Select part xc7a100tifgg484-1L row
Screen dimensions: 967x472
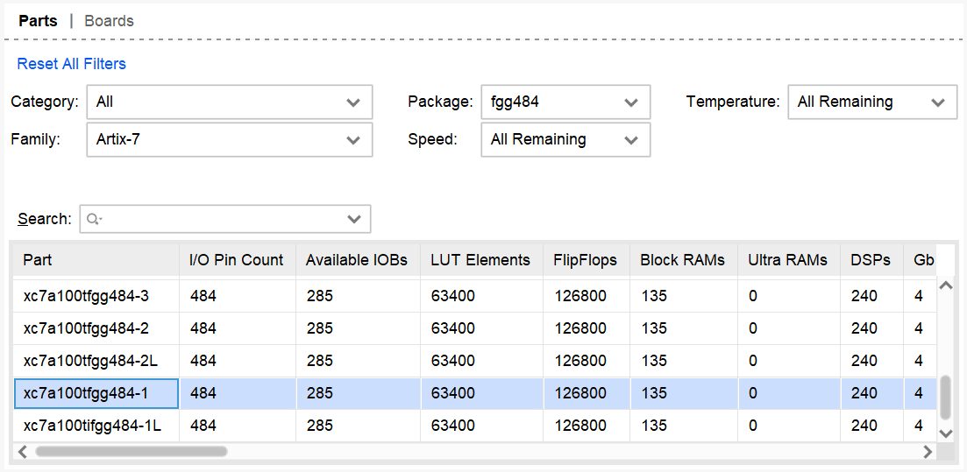click(98, 426)
